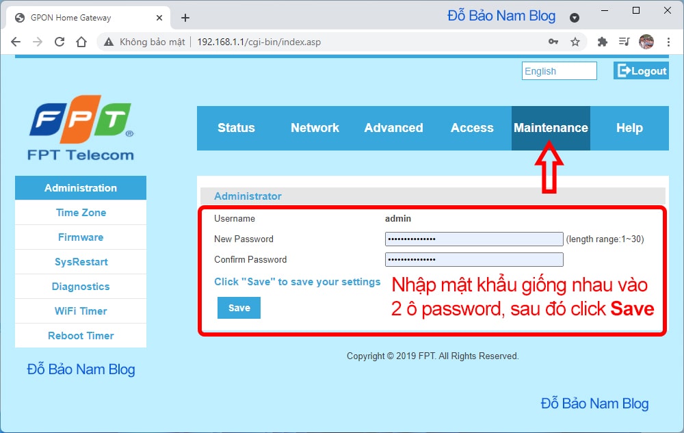Viewport: 684px width, 433px height.
Task: Open the extensions puzzle icon
Action: (x=603, y=42)
